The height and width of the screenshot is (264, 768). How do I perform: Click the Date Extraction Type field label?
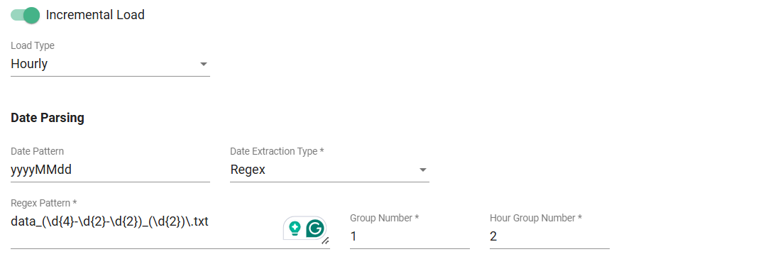point(278,151)
